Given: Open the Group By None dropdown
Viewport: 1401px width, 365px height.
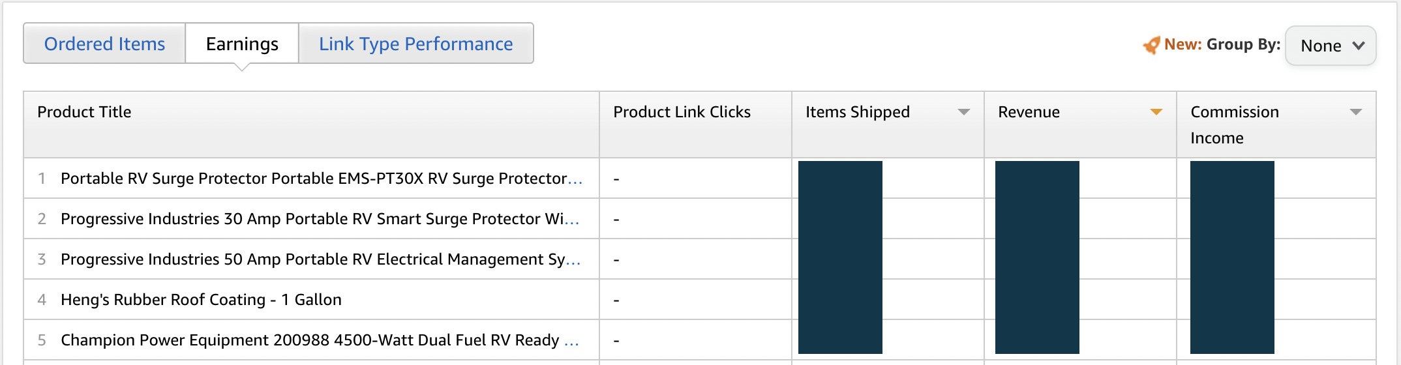Looking at the screenshot, I should click(1331, 46).
